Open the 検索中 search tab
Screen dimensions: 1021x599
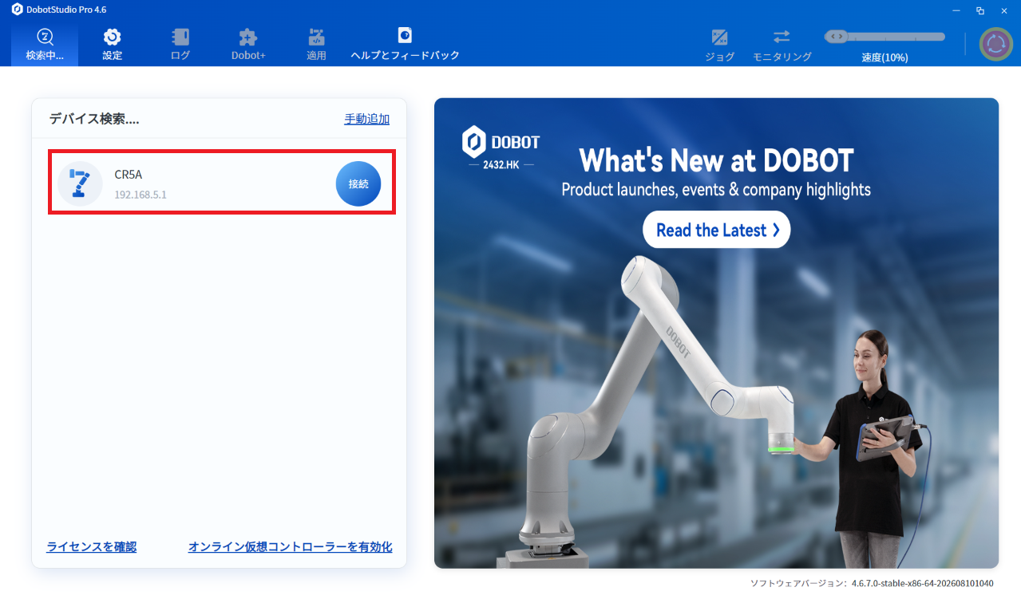(45, 45)
